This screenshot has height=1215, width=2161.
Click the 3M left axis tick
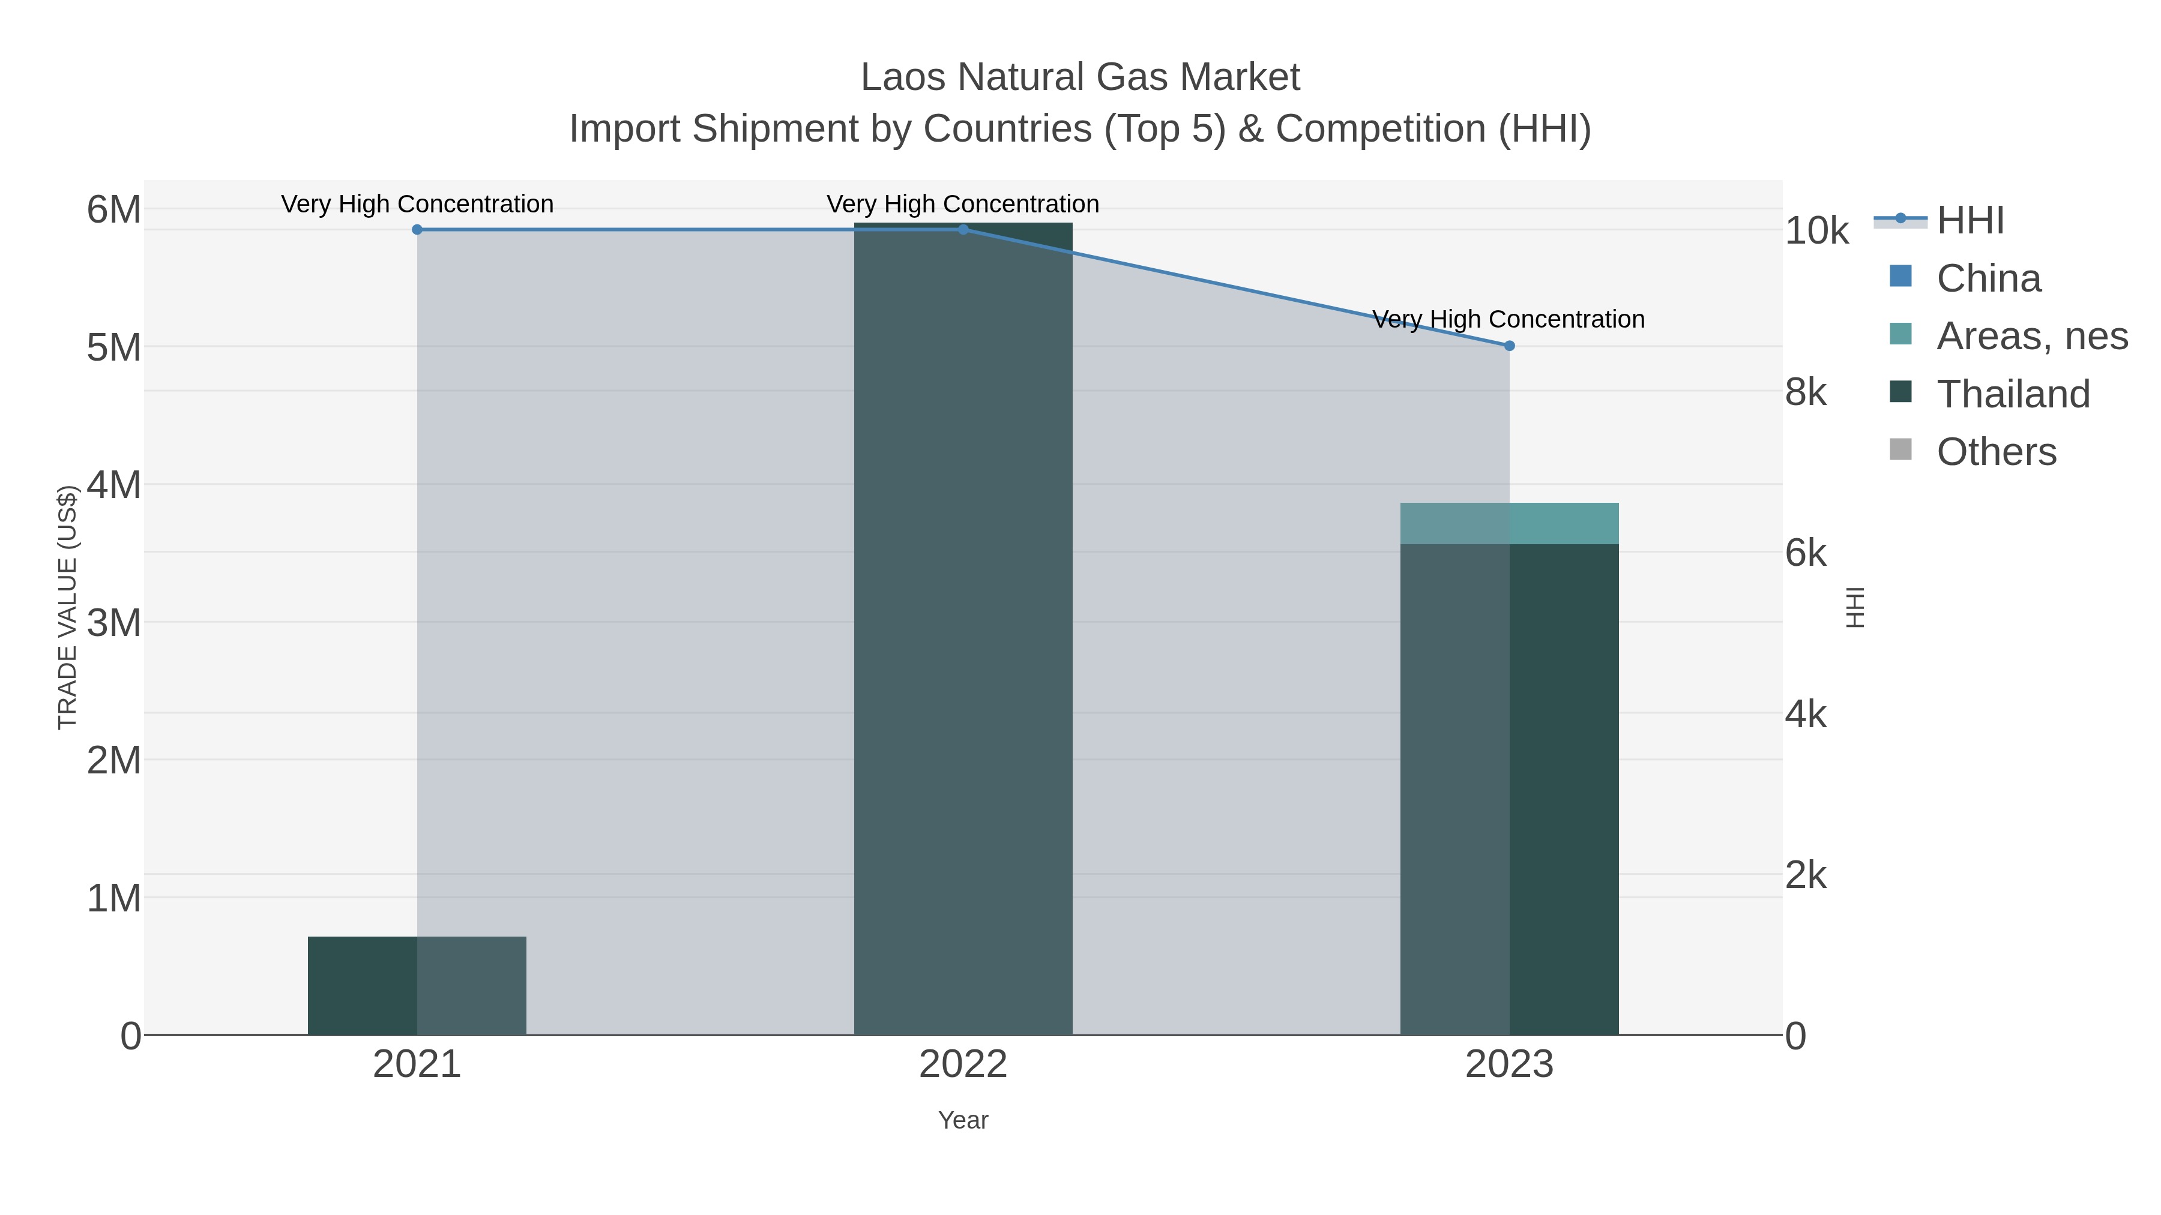tap(114, 623)
